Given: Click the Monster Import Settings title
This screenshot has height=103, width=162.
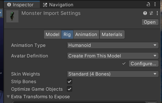Looking at the screenshot, I should [x=51, y=13].
